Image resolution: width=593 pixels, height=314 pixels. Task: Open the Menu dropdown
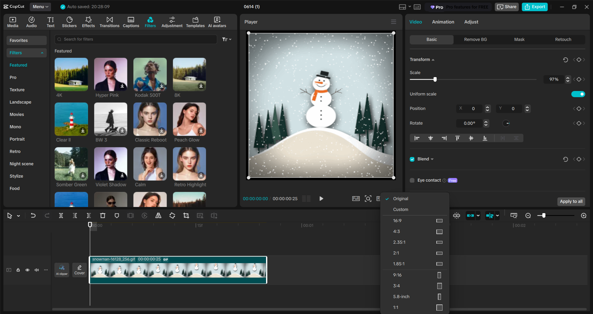[x=40, y=6]
